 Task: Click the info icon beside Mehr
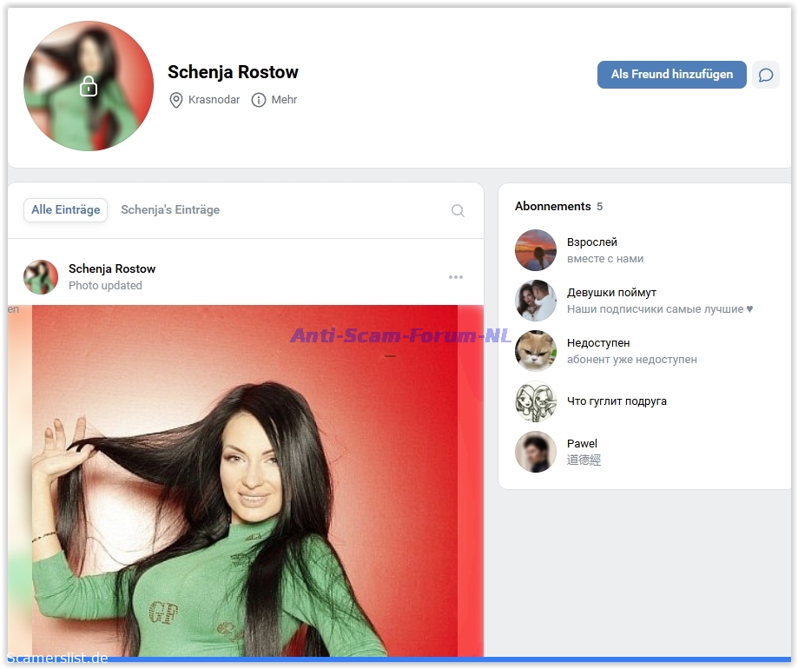(258, 100)
